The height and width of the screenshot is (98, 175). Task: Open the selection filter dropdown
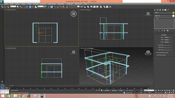click(x=13, y=7)
